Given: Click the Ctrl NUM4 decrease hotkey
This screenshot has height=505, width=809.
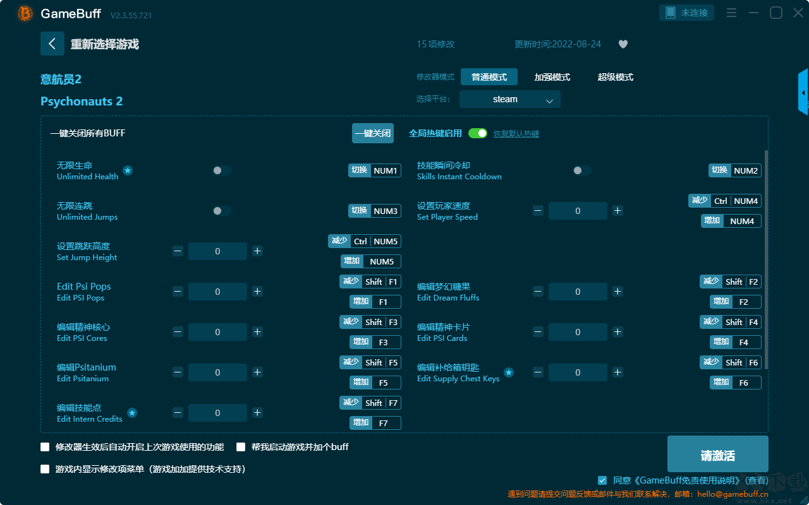Looking at the screenshot, I should [725, 201].
